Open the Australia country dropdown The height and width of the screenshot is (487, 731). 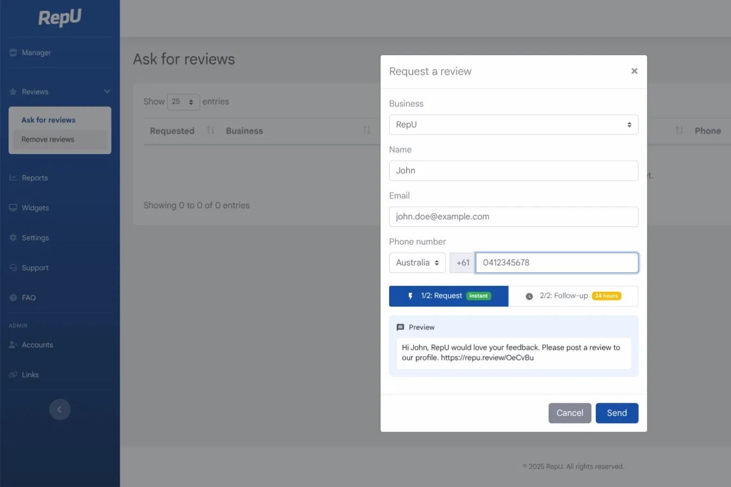tap(418, 263)
